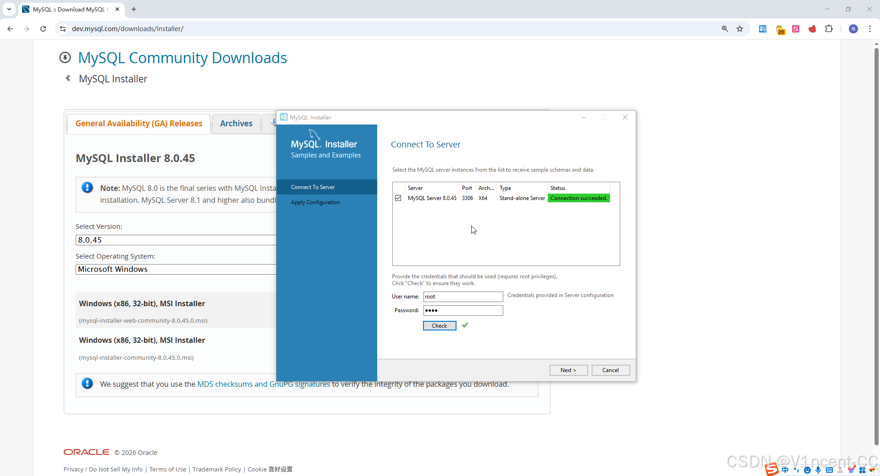
Task: Start IME voice input microphone
Action: (818, 470)
